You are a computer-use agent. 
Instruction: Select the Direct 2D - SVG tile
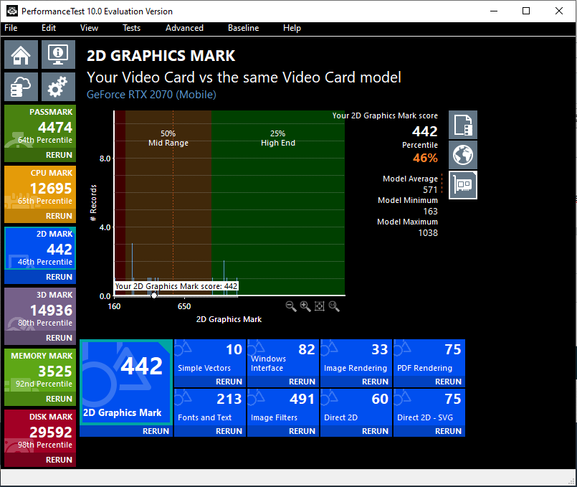[x=429, y=407]
